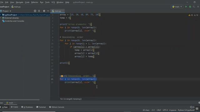Viewport: 200px width, 112px height.
Task: Click the 21:1 cursor position indicator
Action: [x=153, y=110]
